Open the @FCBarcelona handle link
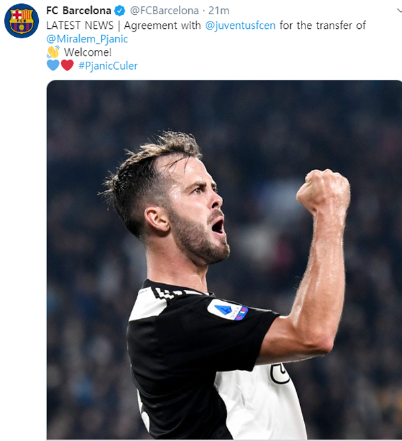Screen dimensions: 402x441 pyautogui.click(x=165, y=11)
